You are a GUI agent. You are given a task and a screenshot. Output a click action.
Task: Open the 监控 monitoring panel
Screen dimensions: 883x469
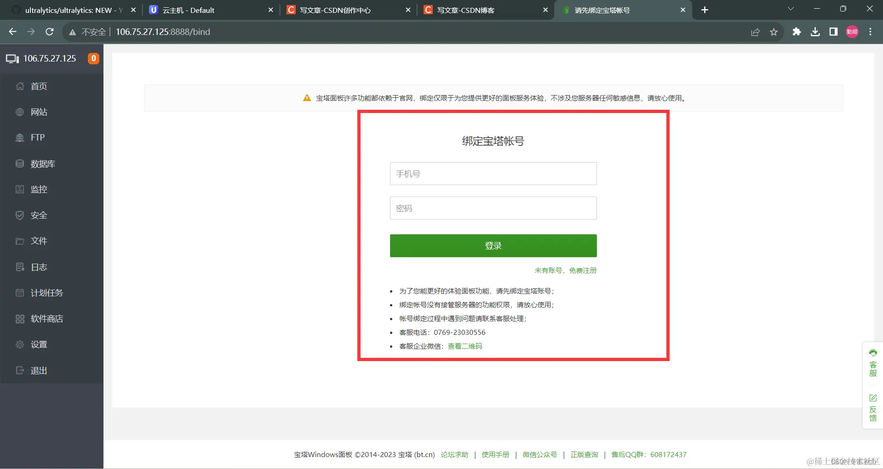[39, 189]
